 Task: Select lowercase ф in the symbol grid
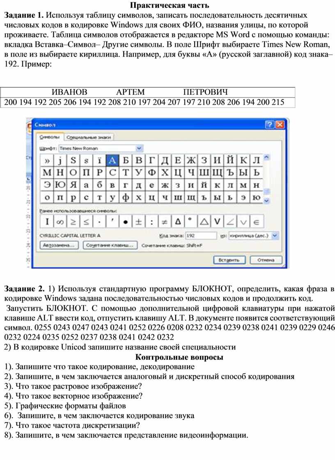point(126,197)
